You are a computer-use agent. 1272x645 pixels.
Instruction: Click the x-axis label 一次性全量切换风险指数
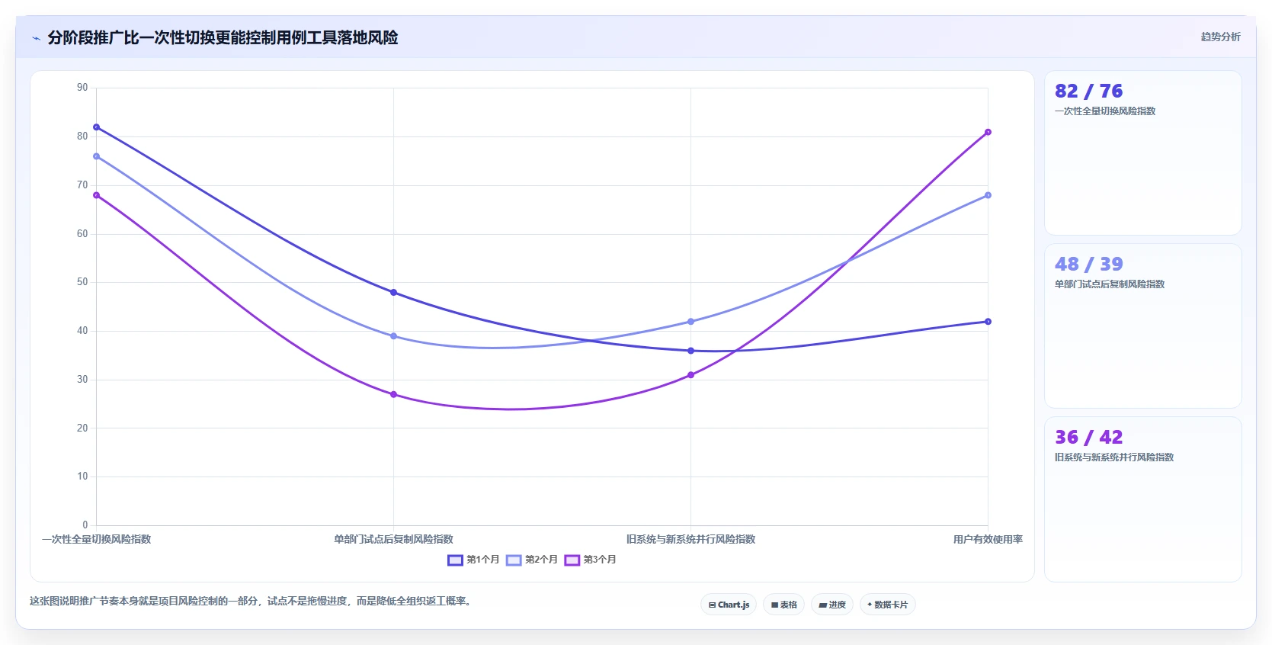[x=96, y=539]
